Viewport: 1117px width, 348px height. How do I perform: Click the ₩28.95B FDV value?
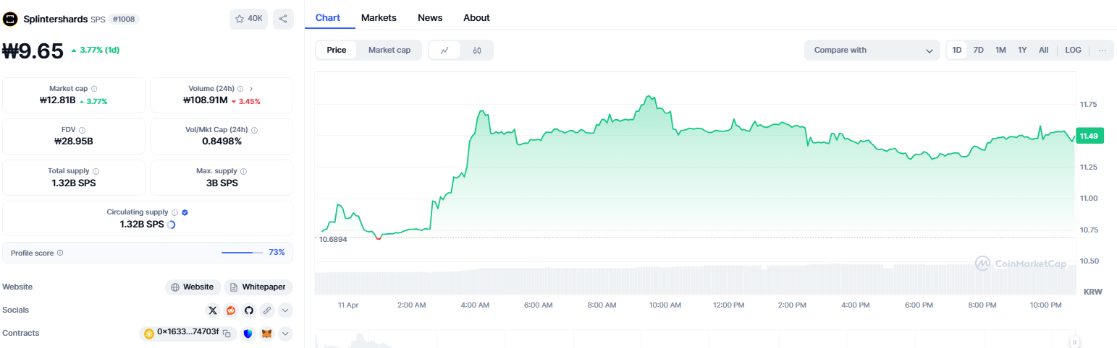(74, 142)
